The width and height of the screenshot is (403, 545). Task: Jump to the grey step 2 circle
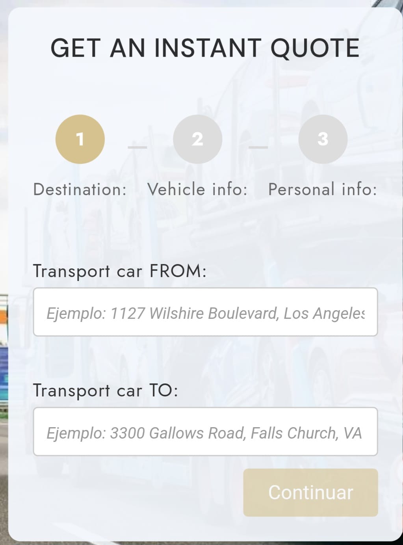coord(197,139)
